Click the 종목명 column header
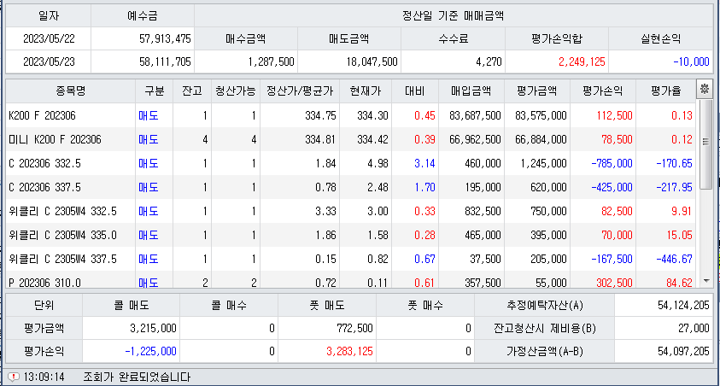The width and height of the screenshot is (720, 386). click(x=71, y=91)
